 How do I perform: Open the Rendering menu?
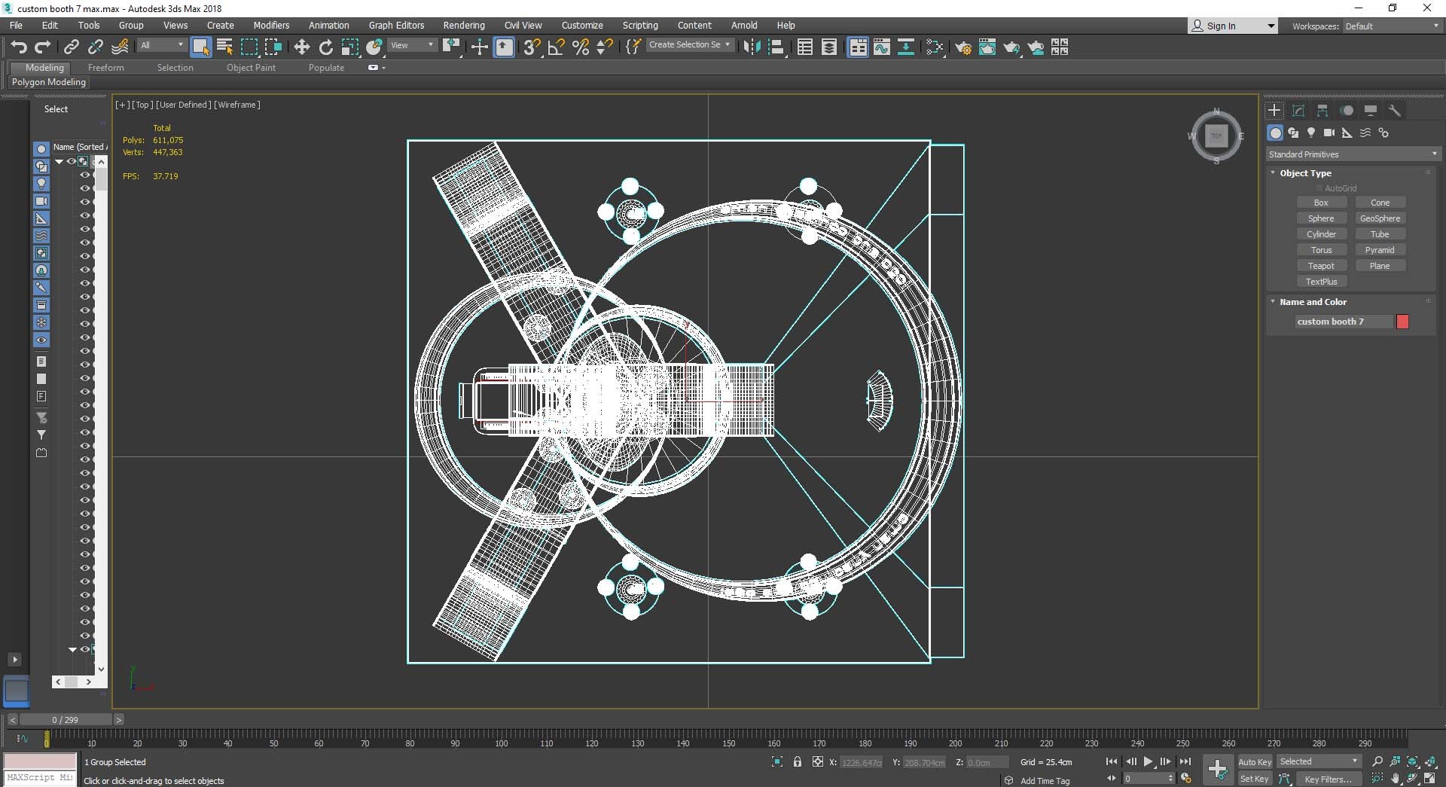(464, 26)
